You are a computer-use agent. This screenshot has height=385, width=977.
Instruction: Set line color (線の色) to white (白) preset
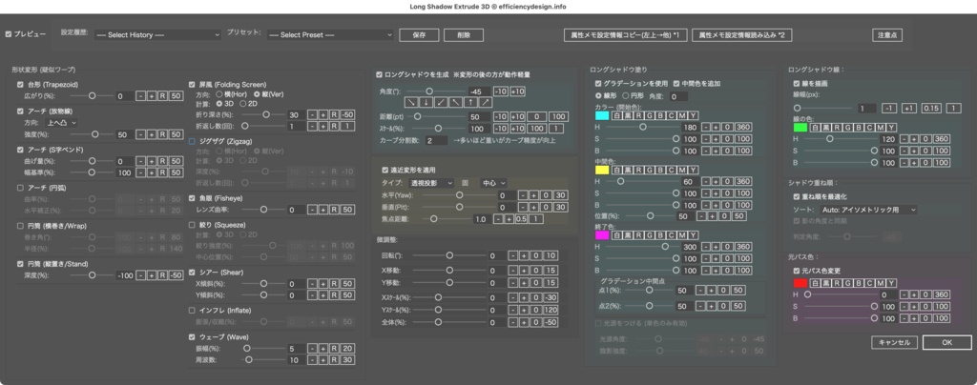[815, 128]
